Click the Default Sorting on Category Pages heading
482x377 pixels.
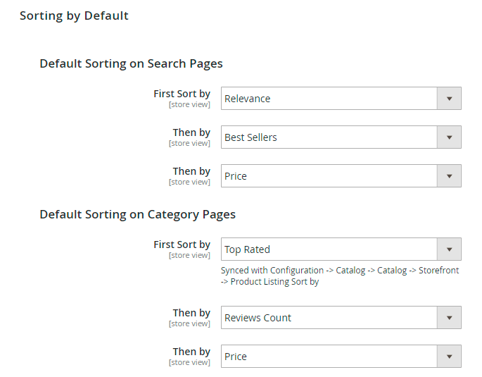coord(137,214)
